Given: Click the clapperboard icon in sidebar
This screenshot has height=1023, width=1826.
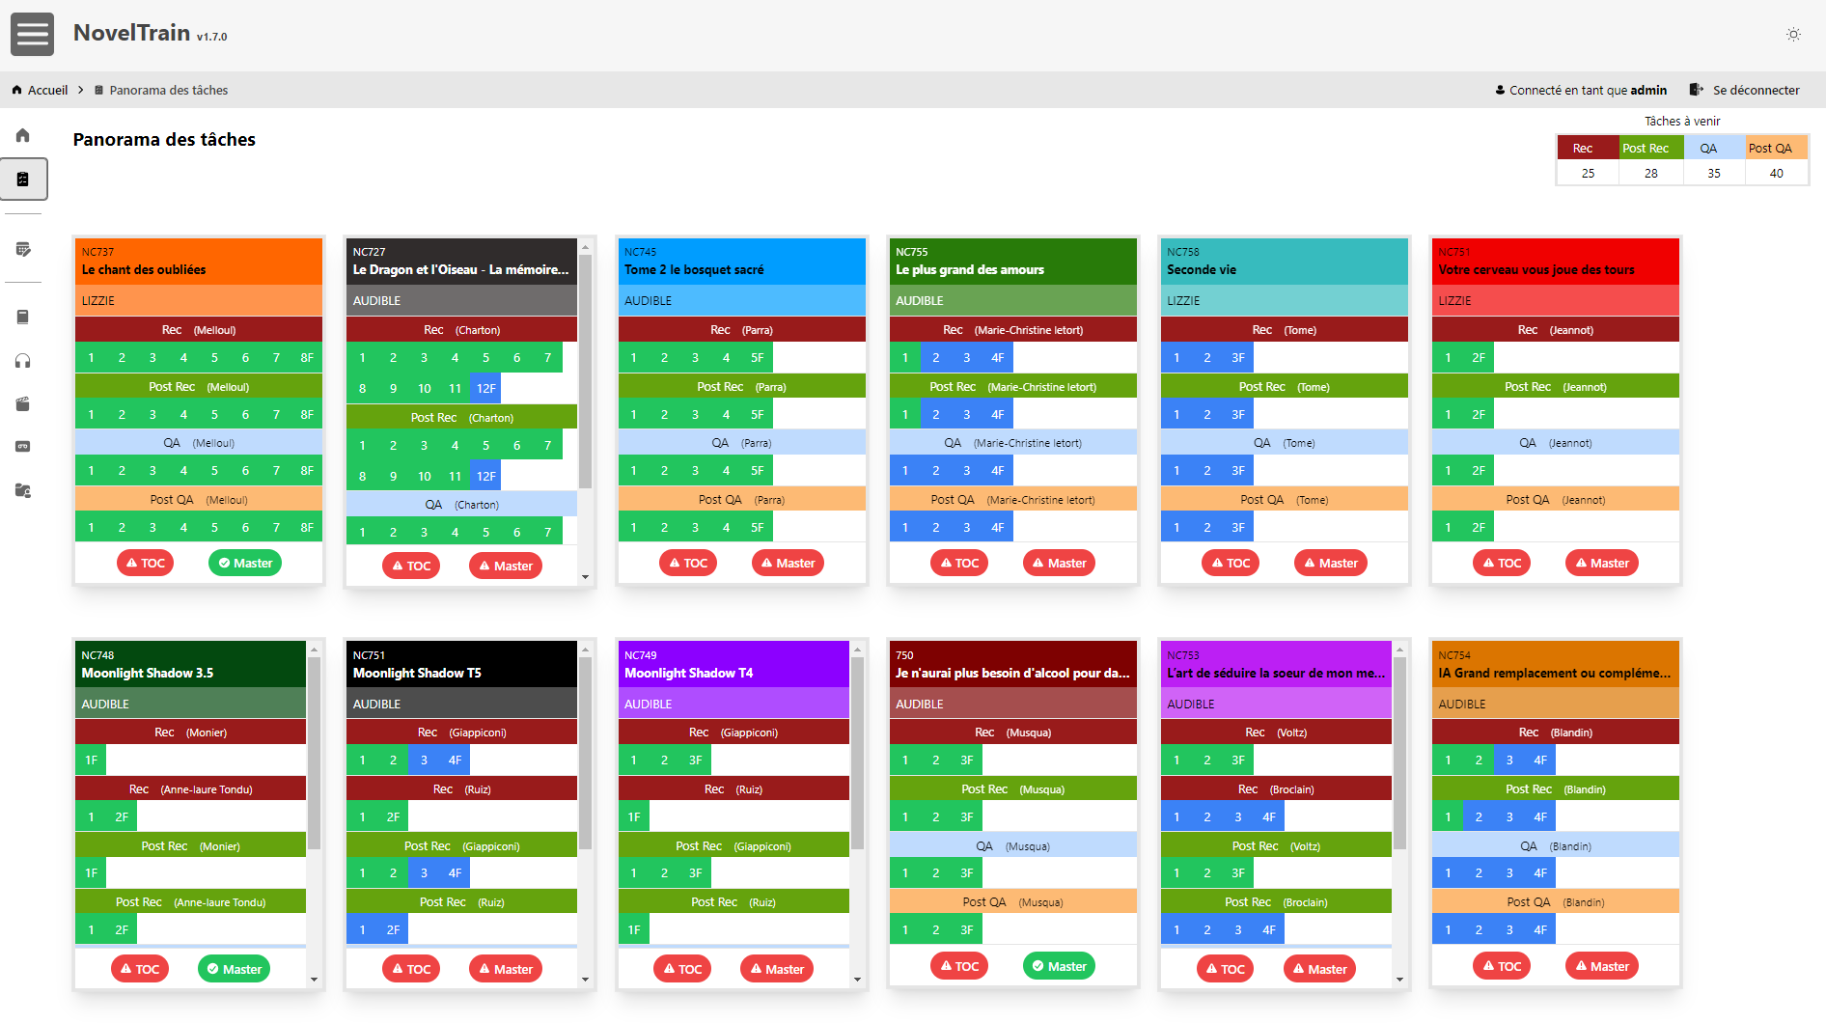Looking at the screenshot, I should coord(23,404).
